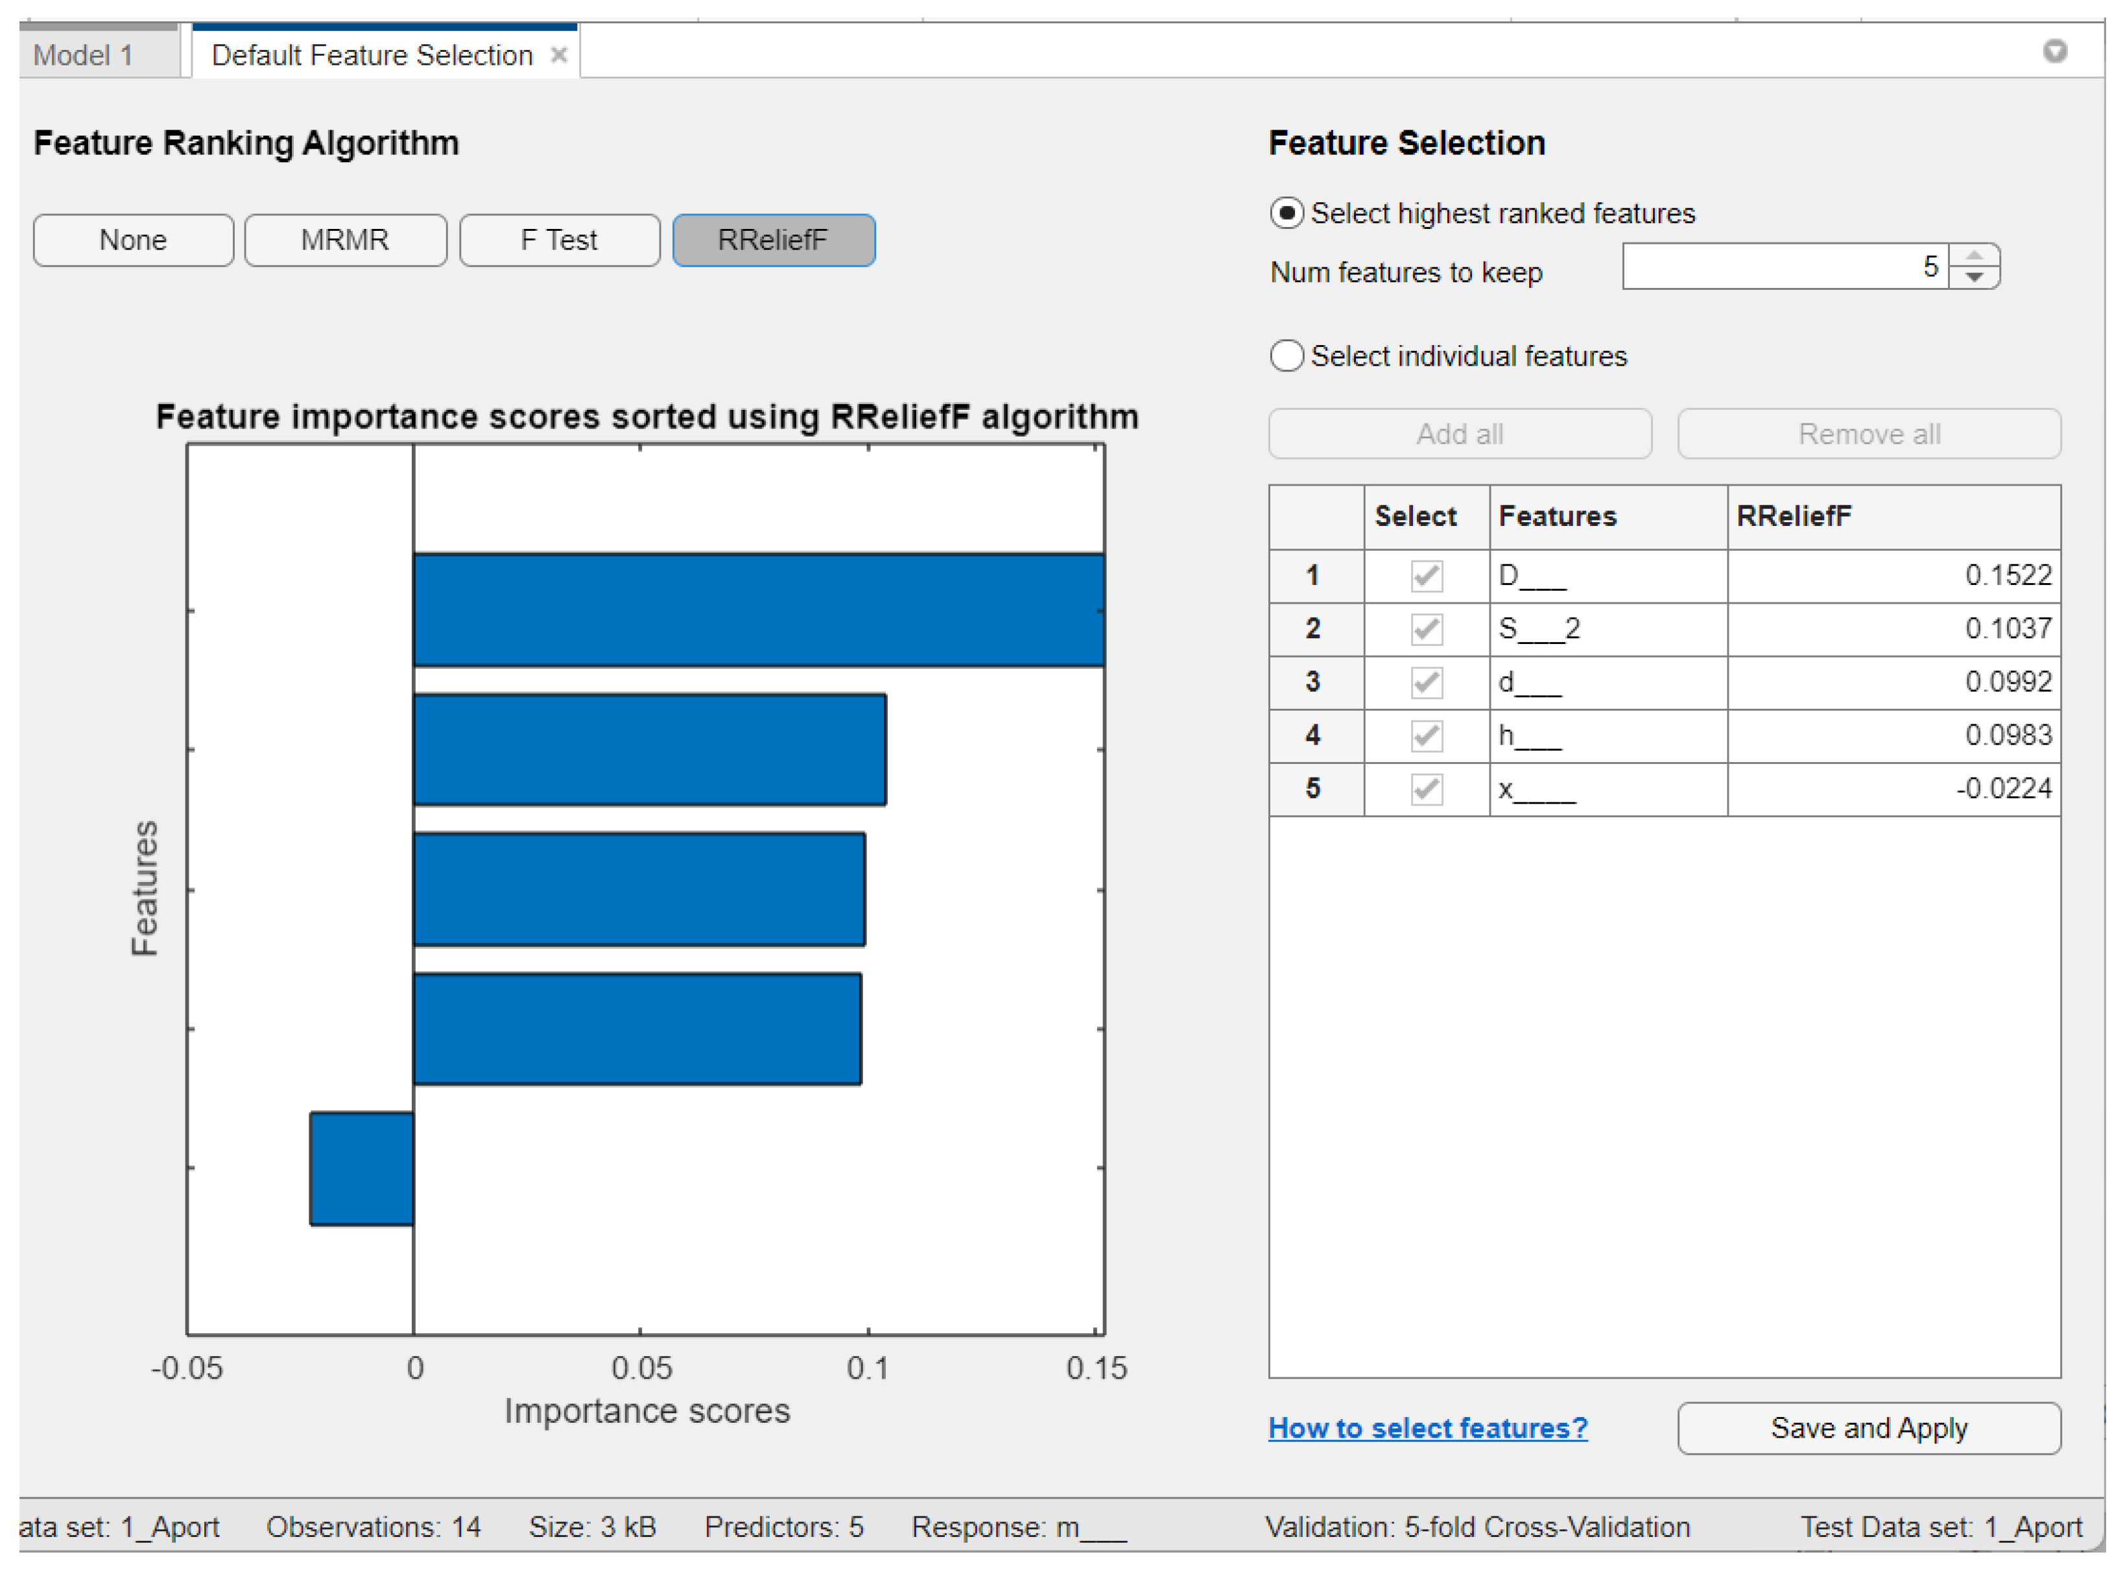The image size is (2123, 1572).
Task: Choose Select individual features option
Action: pyautogui.click(x=1287, y=356)
